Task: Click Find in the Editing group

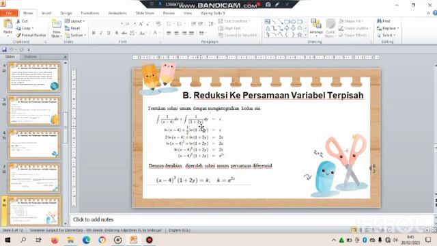Action: 384,21
